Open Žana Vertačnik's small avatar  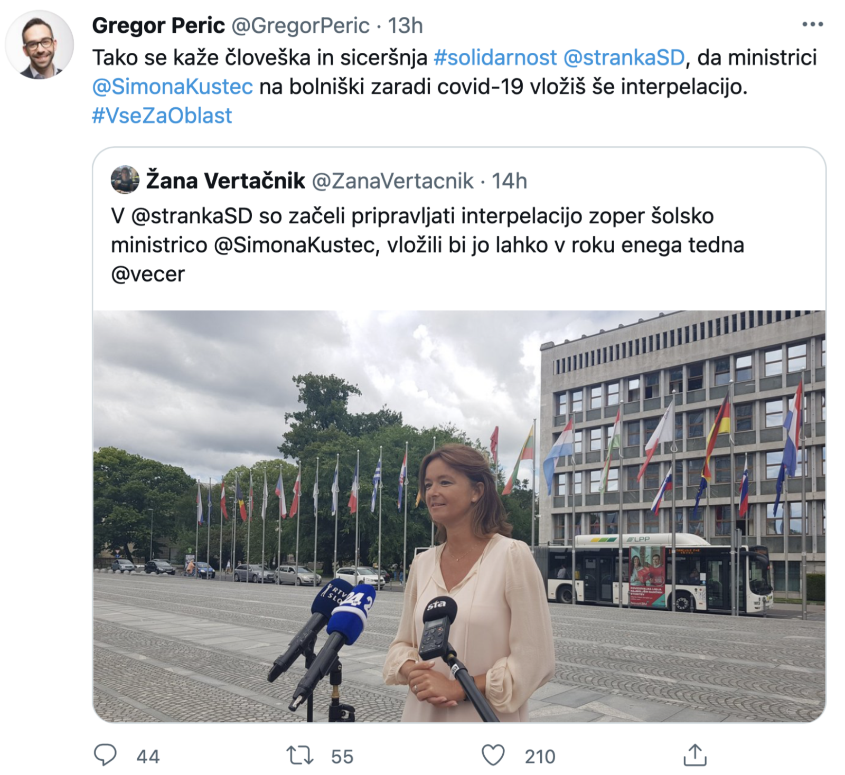tap(125, 180)
